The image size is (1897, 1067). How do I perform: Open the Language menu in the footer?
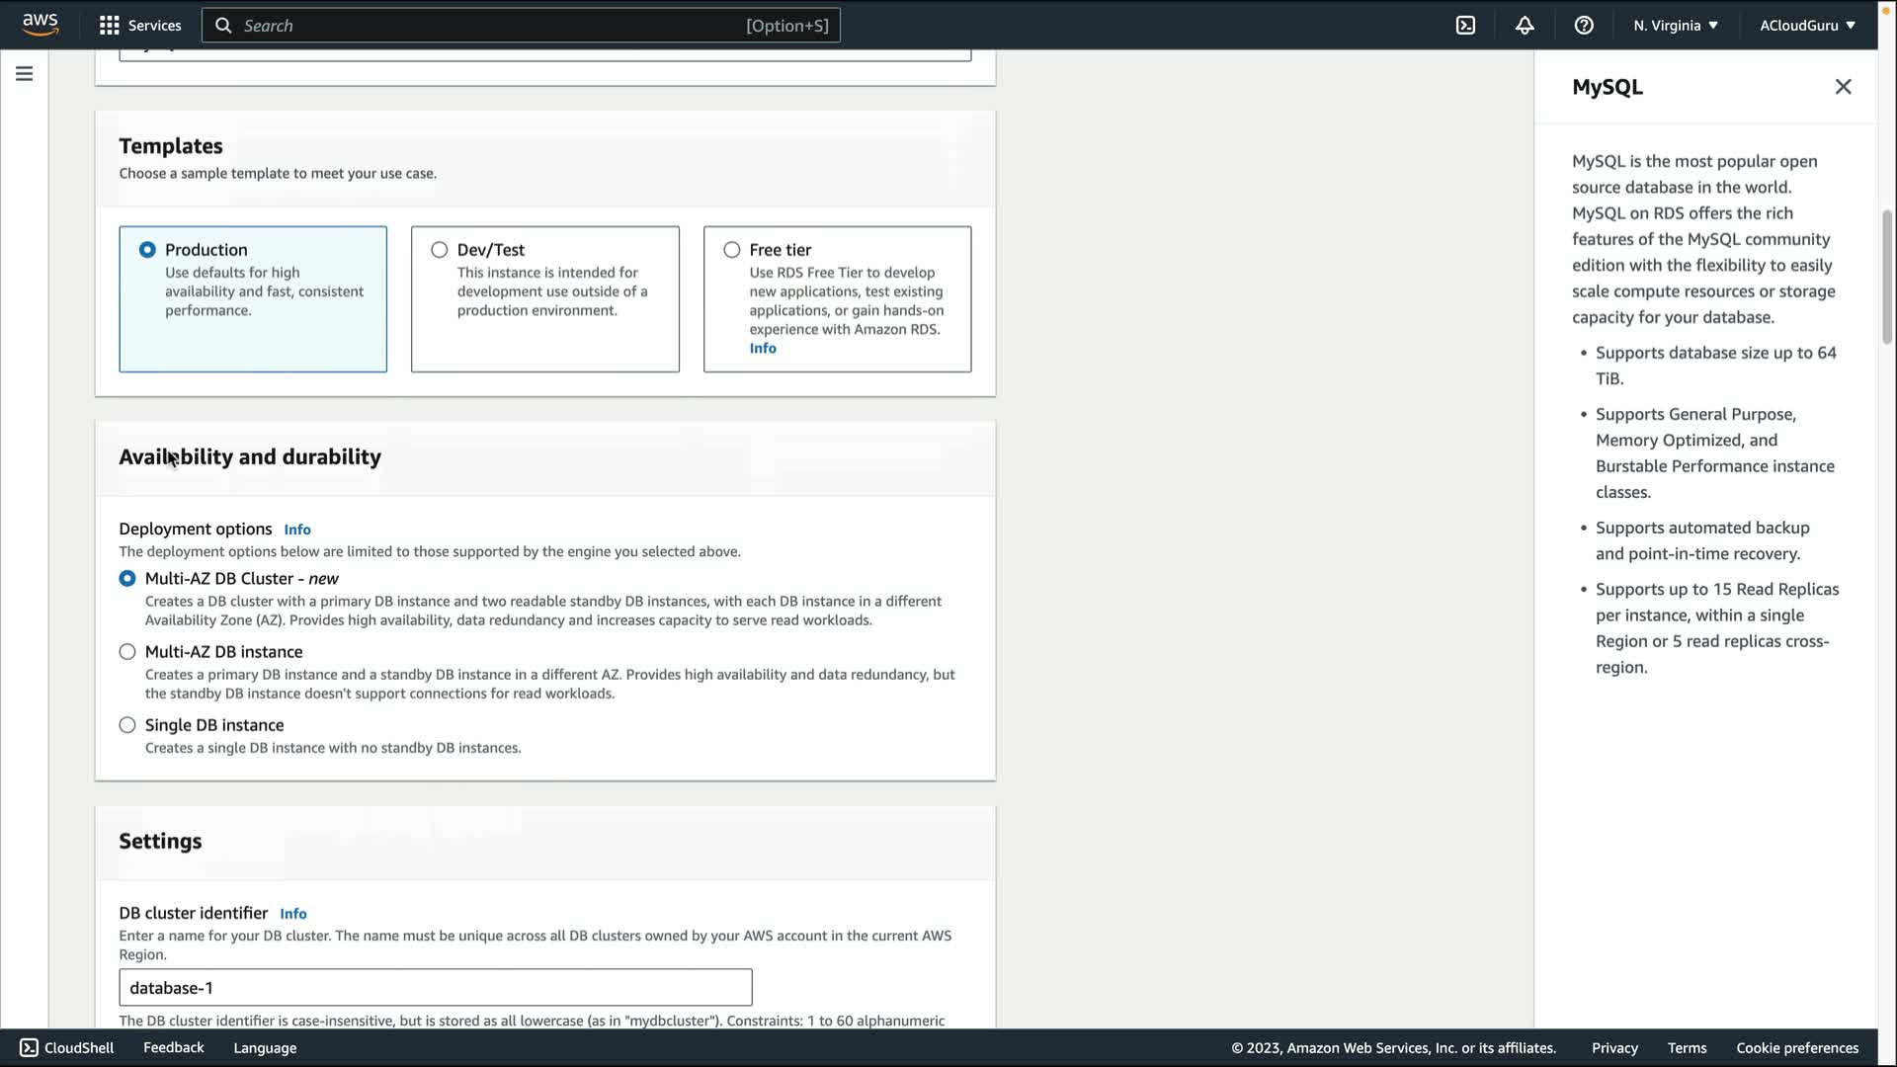point(265,1048)
